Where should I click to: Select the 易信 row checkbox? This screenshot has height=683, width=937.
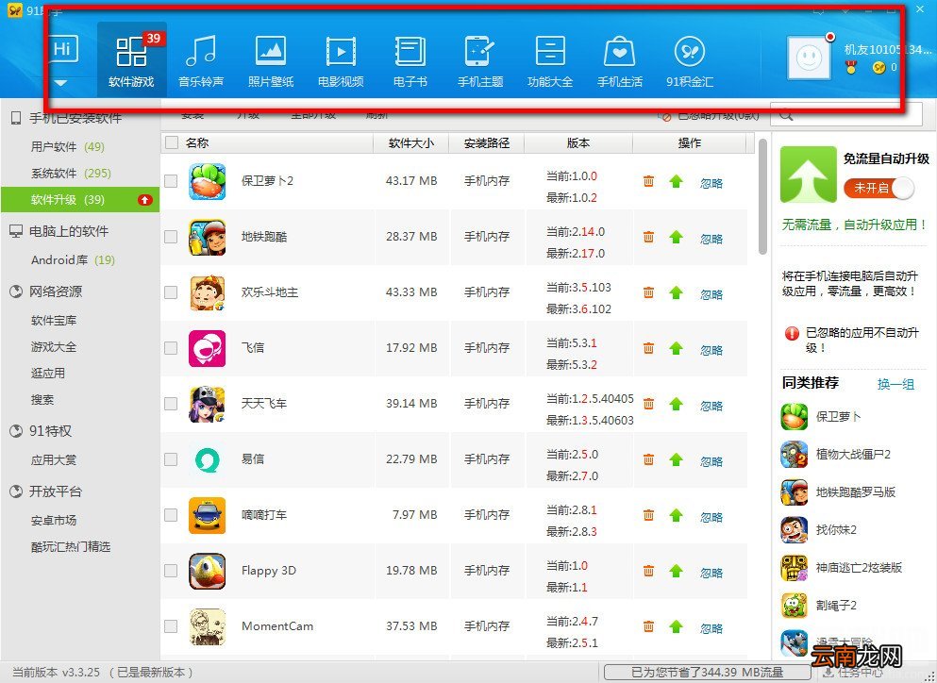pyautogui.click(x=171, y=458)
